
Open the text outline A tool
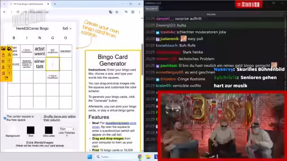(x=9, y=55)
